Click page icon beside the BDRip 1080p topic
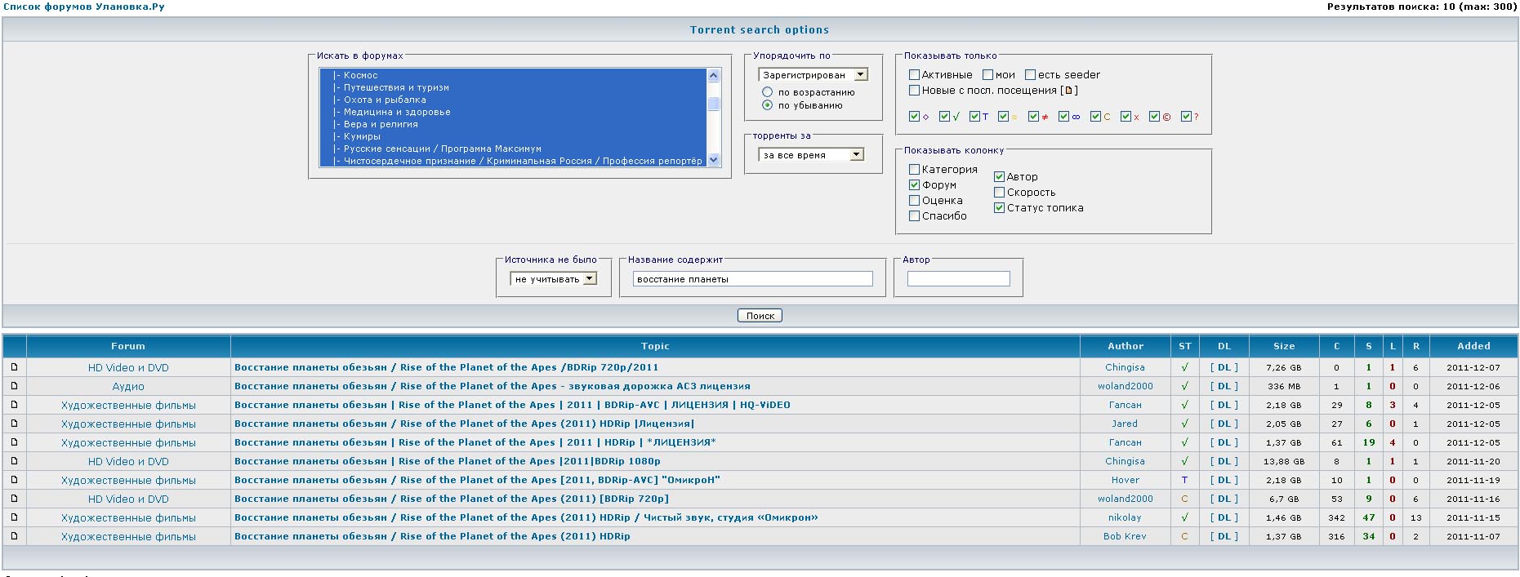The height and width of the screenshot is (577, 1520). (14, 461)
